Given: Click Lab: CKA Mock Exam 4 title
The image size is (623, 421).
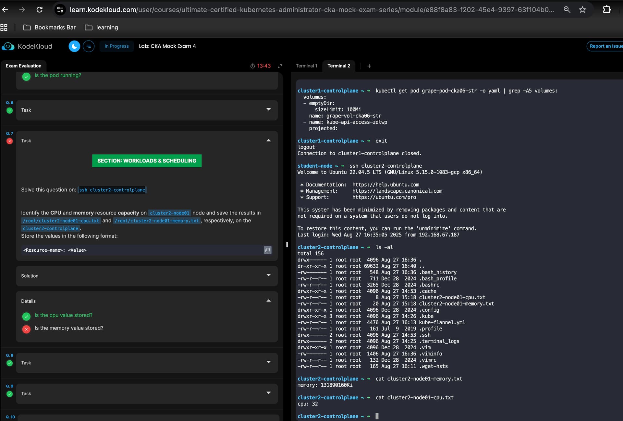Looking at the screenshot, I should point(167,46).
